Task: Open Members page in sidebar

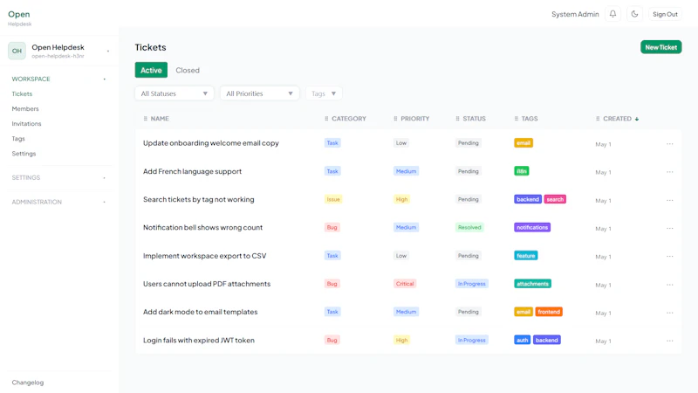Action: (x=25, y=108)
